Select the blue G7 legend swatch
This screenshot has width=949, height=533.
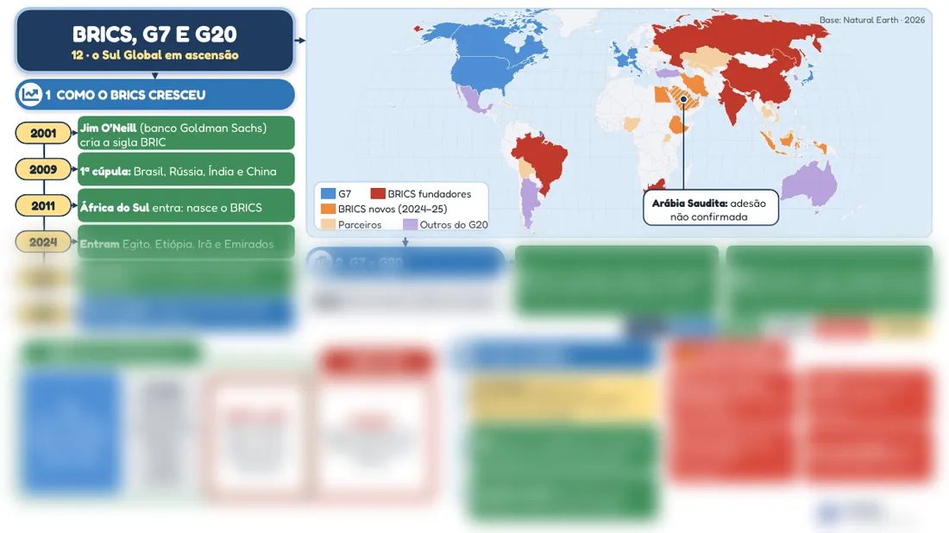328,193
